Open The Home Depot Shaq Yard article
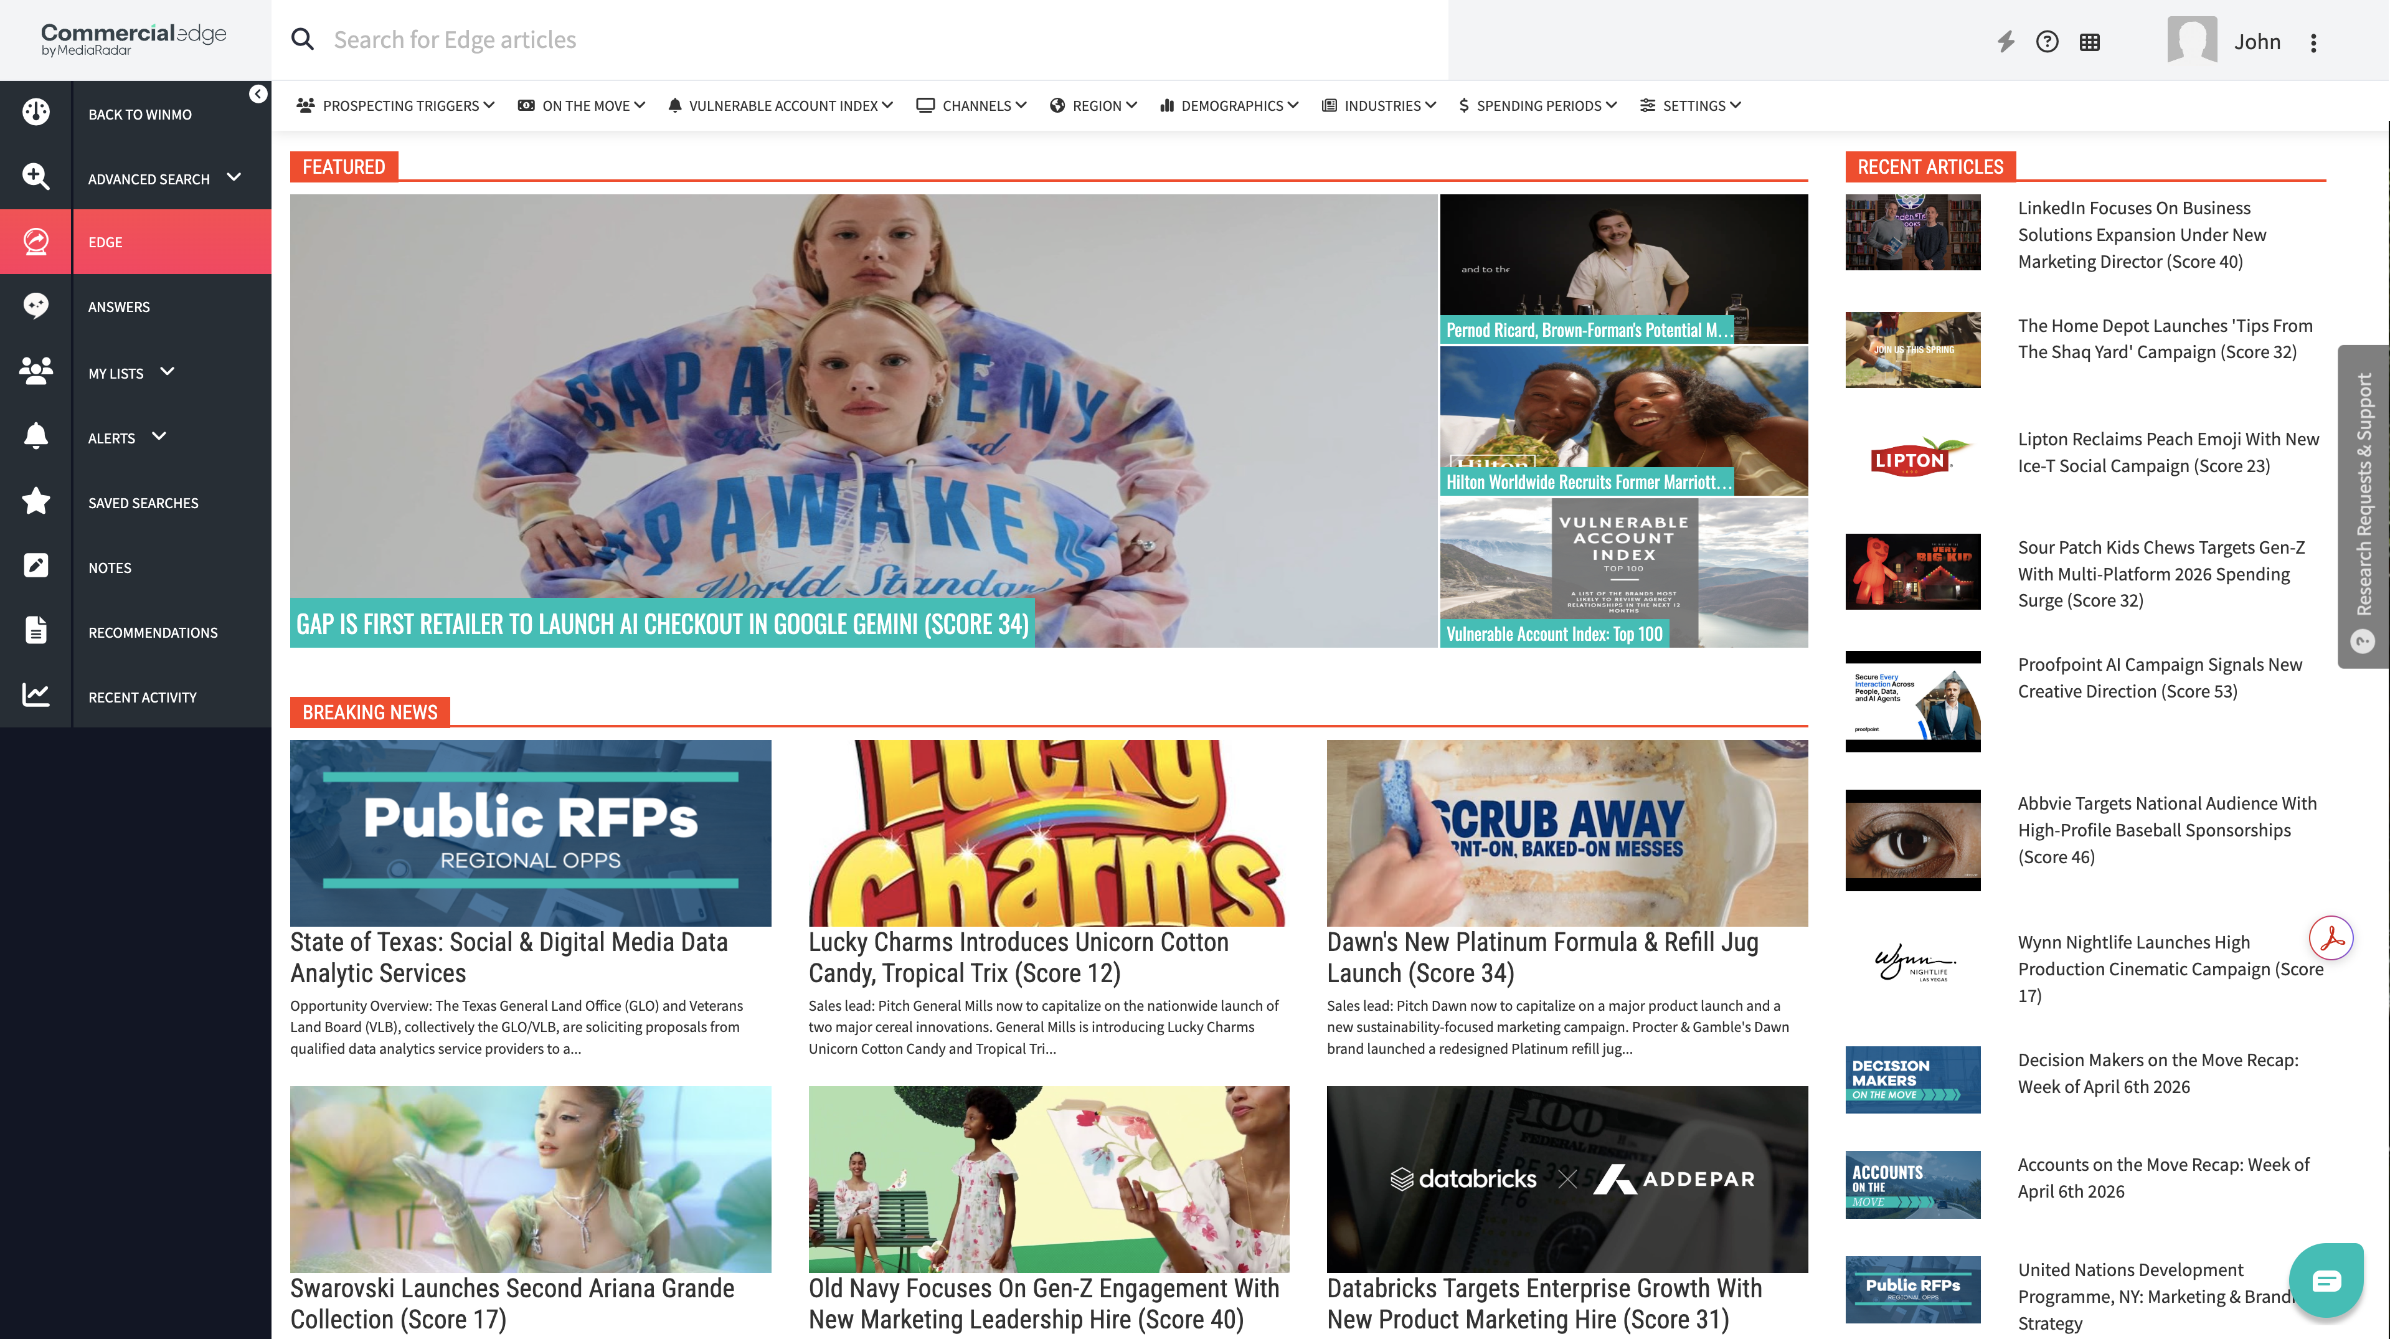Image resolution: width=2390 pixels, height=1339 pixels. (2165, 339)
